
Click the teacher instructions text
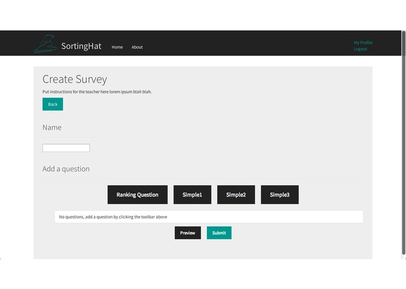[x=97, y=92]
